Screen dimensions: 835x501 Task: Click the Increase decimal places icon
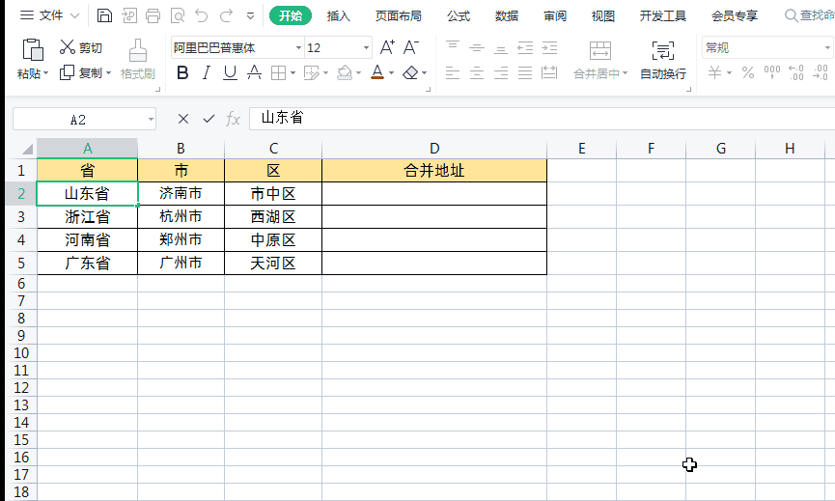(x=796, y=72)
